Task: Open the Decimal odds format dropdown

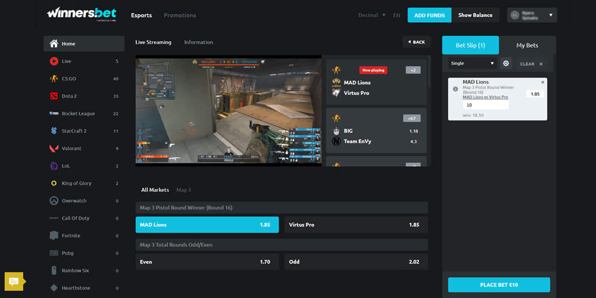Action: [372, 15]
